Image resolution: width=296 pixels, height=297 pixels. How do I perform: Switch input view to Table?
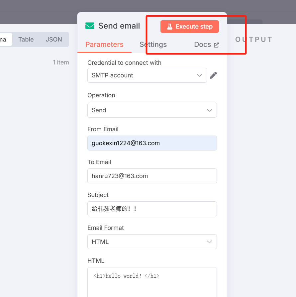pos(26,40)
